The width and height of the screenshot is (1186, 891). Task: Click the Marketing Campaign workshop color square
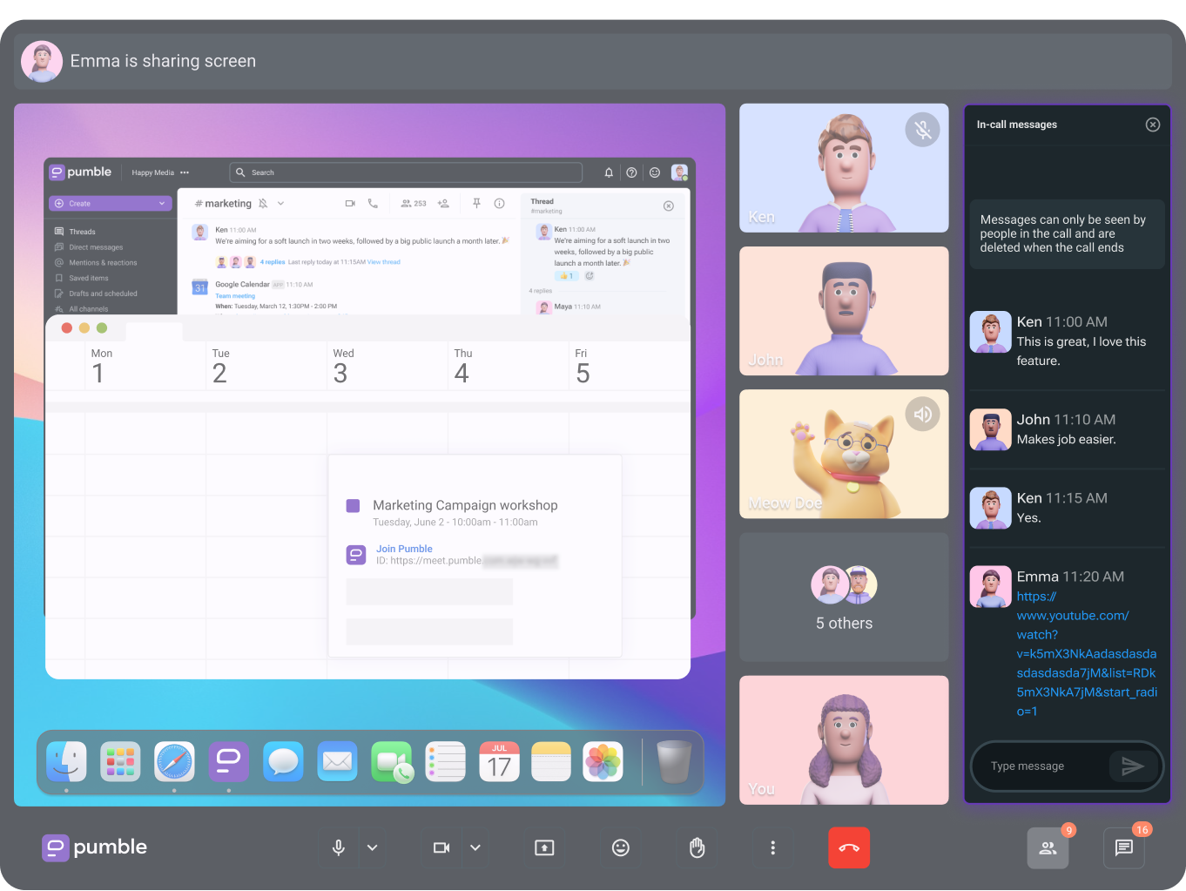point(353,505)
